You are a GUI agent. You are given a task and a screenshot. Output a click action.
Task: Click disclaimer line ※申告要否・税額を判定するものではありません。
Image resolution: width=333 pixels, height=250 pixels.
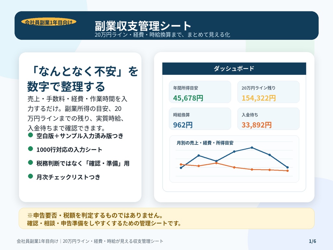95,215
